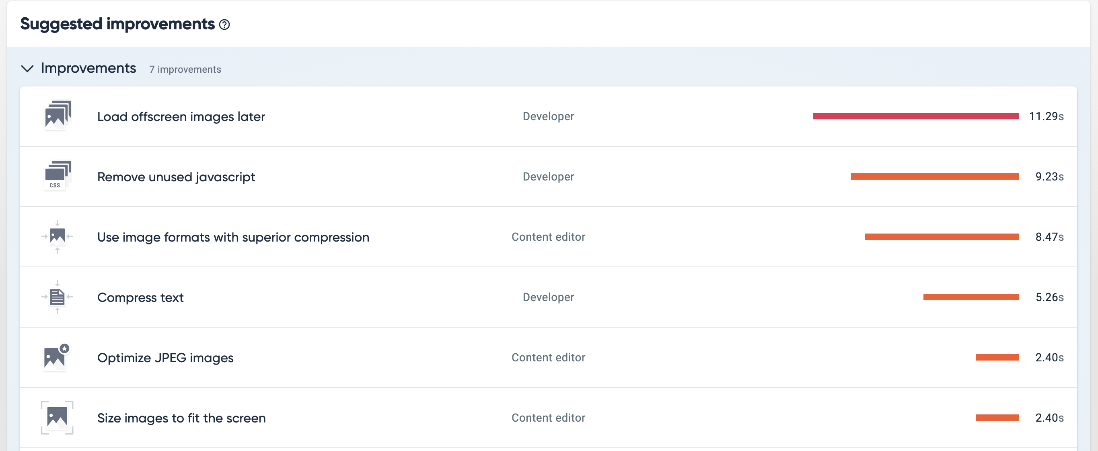Image resolution: width=1098 pixels, height=451 pixels.
Task: Click the image compression arrows icon
Action: tap(57, 236)
